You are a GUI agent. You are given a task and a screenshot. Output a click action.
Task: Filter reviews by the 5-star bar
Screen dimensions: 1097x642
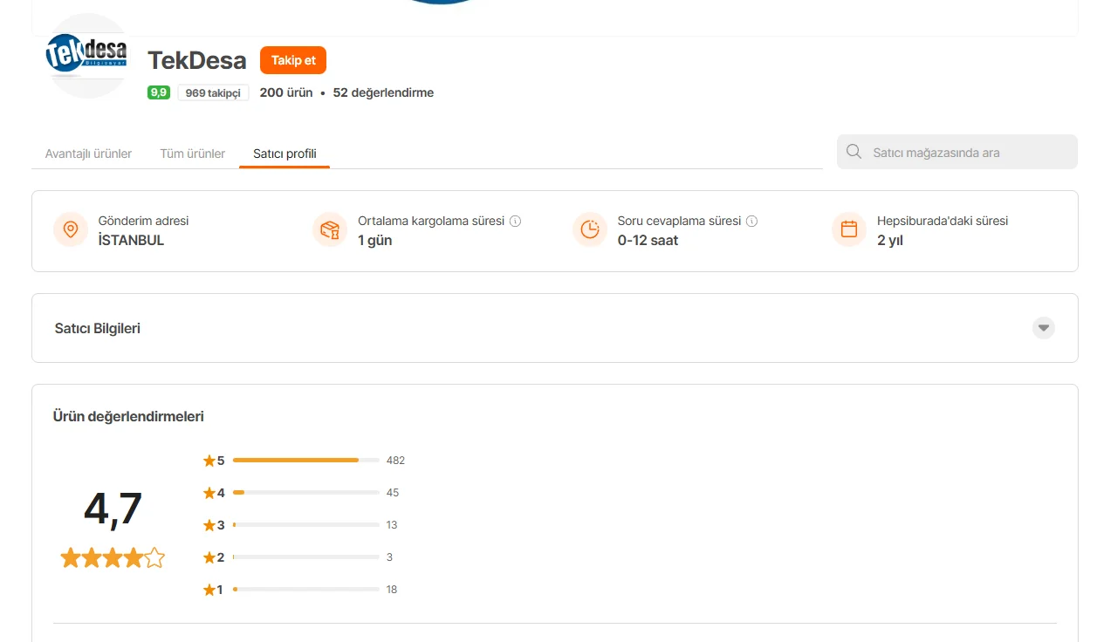(x=305, y=460)
